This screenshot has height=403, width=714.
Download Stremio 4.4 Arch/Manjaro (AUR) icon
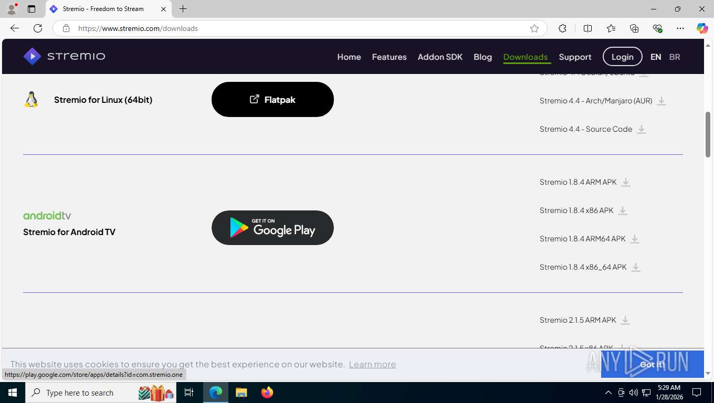coord(661,101)
